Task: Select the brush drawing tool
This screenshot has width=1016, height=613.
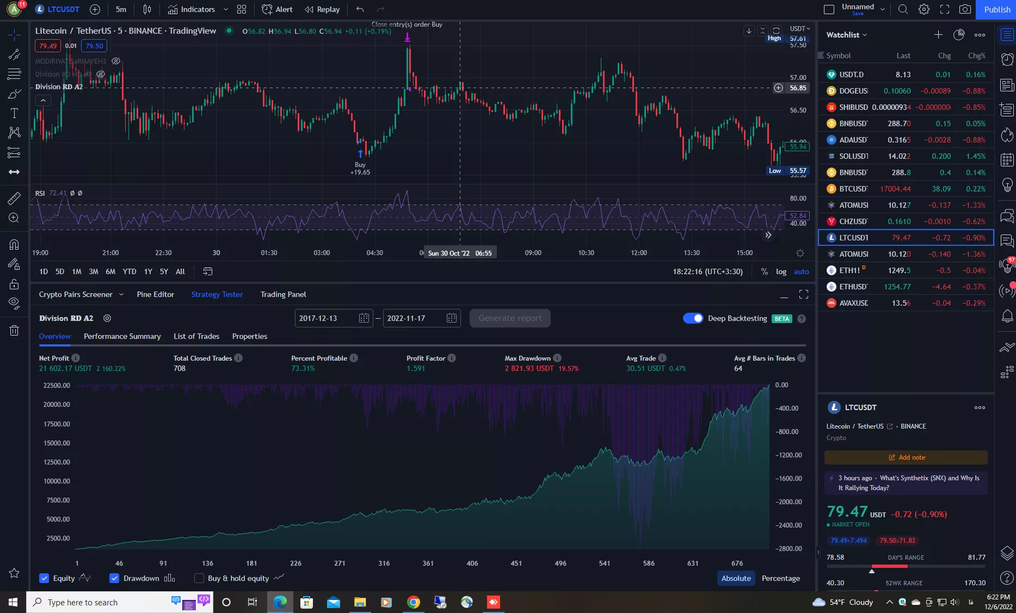Action: pos(14,94)
